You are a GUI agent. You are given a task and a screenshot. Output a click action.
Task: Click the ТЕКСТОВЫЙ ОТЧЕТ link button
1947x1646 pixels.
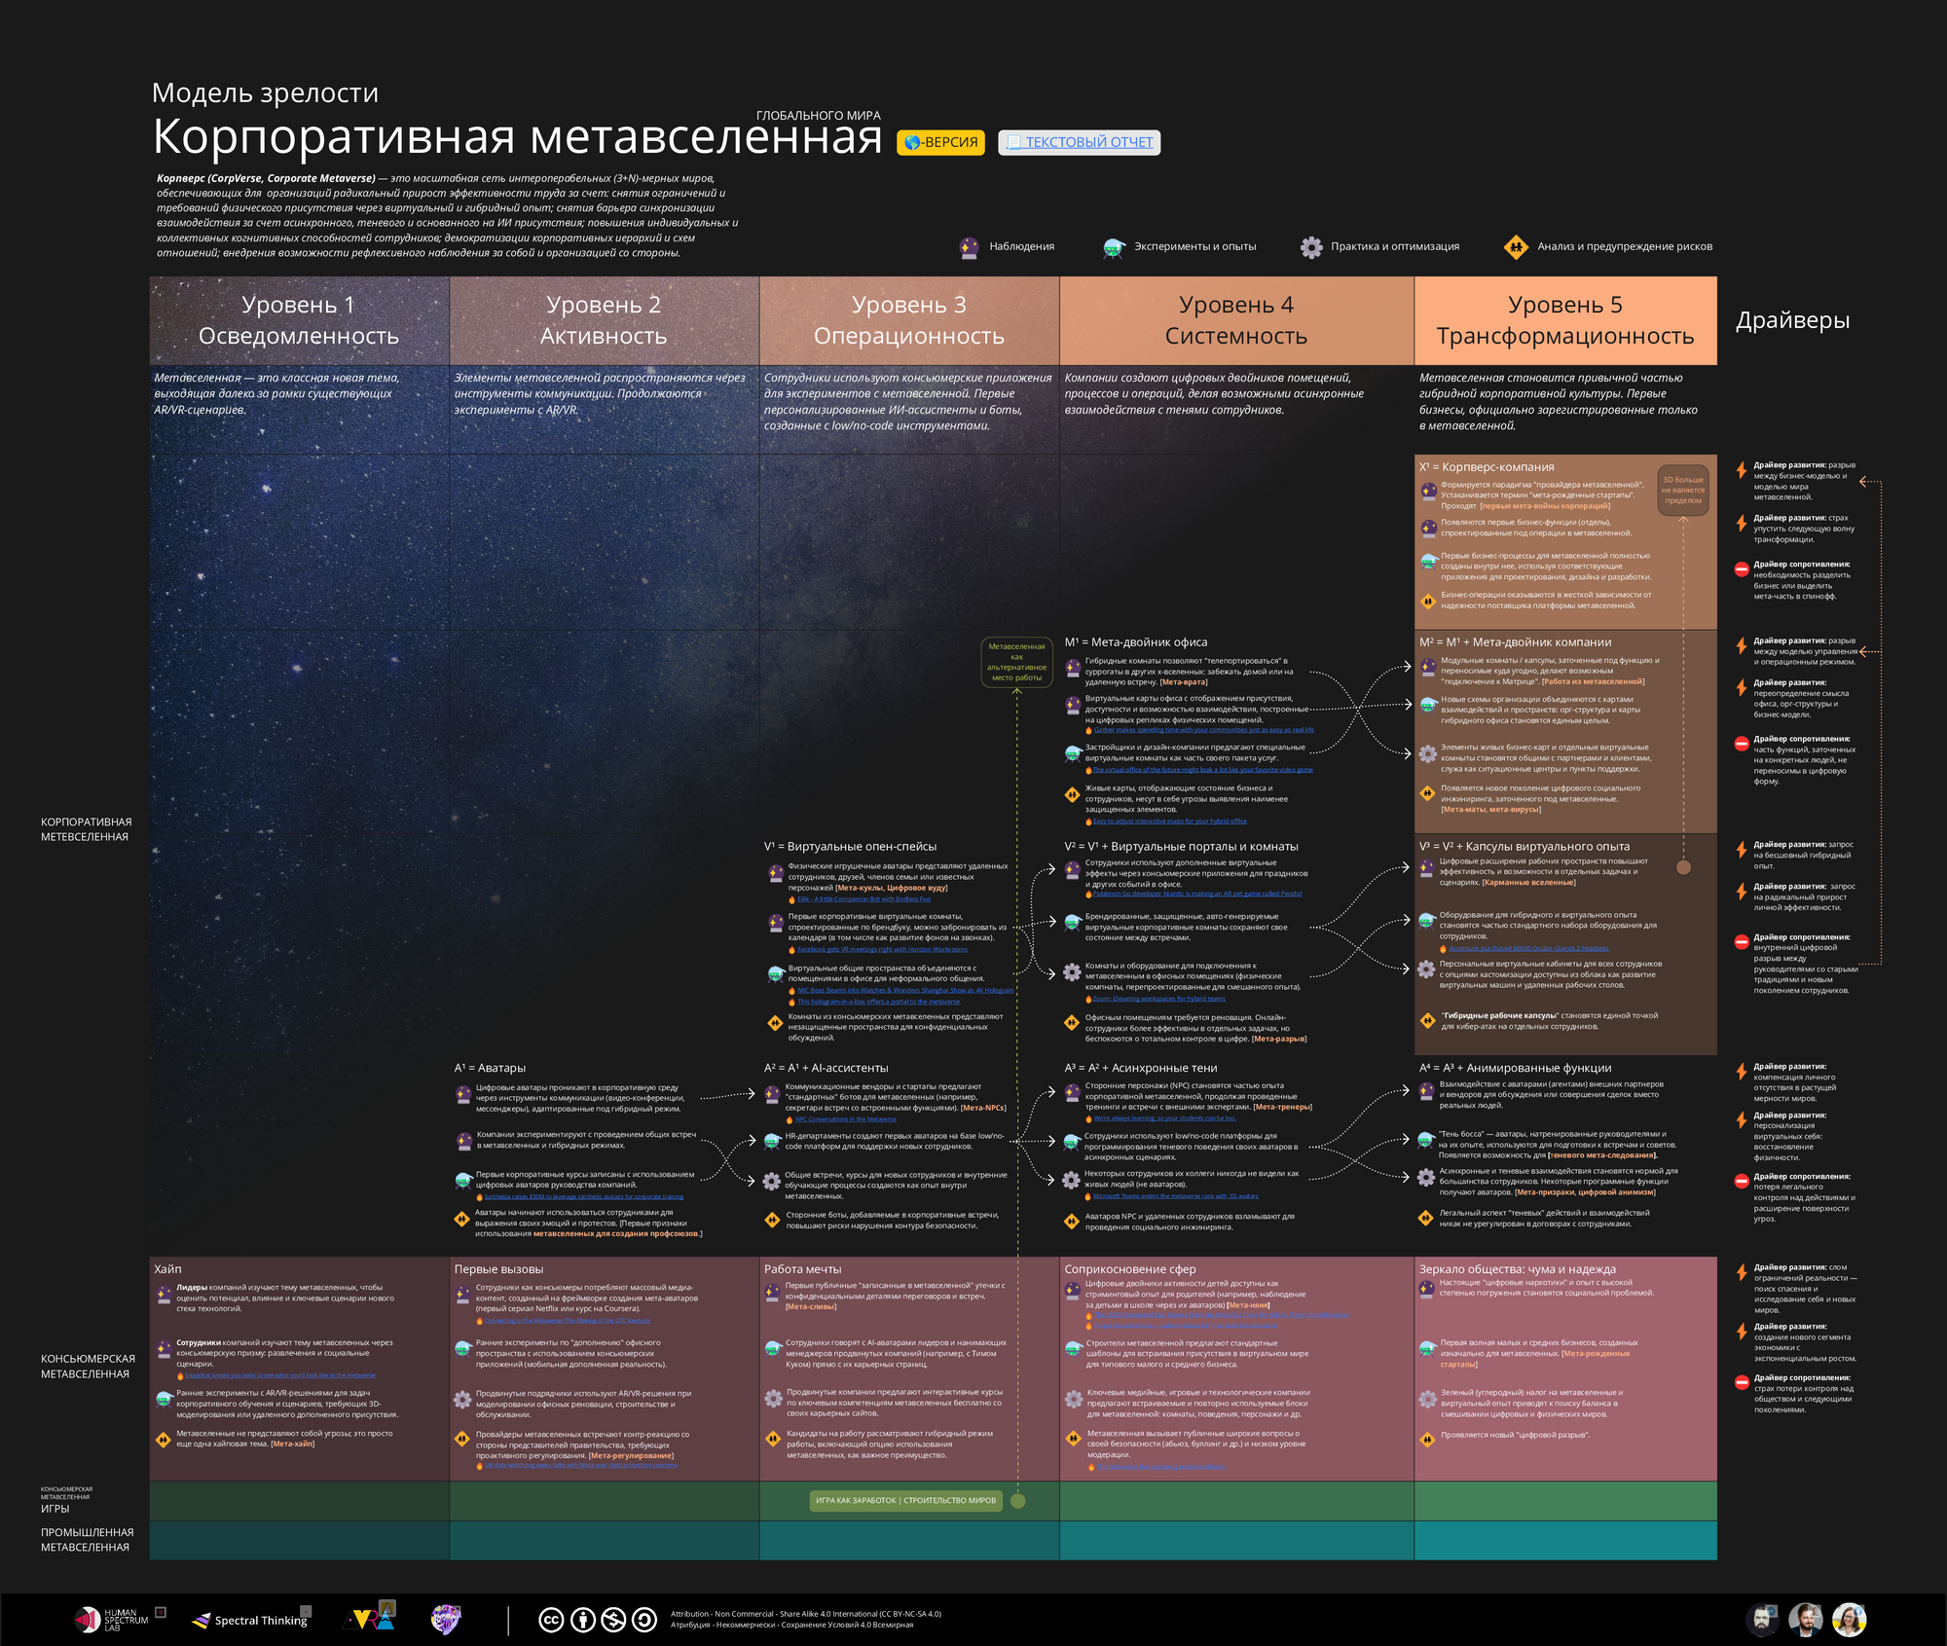coord(1079,142)
